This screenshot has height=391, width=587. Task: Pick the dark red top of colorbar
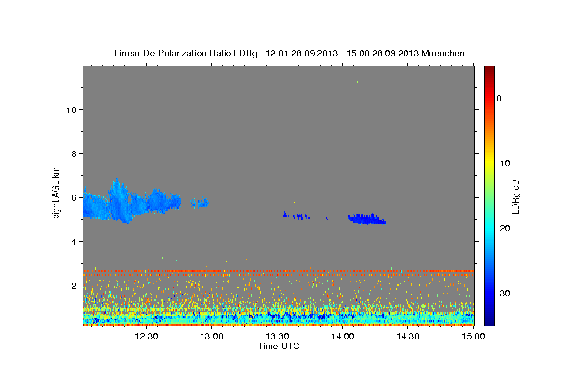click(489, 71)
